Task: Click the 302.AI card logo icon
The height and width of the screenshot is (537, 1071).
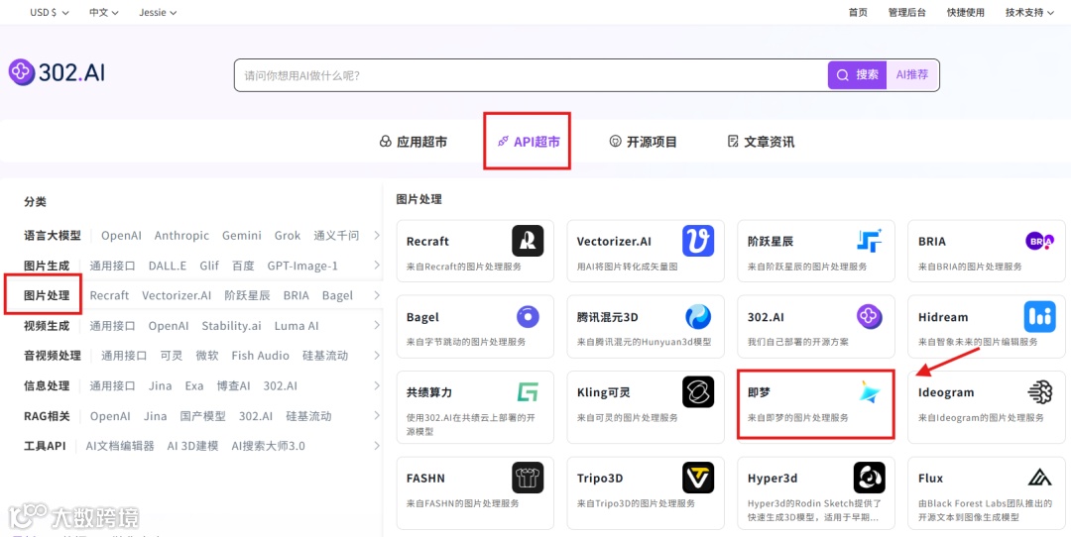Action: (869, 317)
